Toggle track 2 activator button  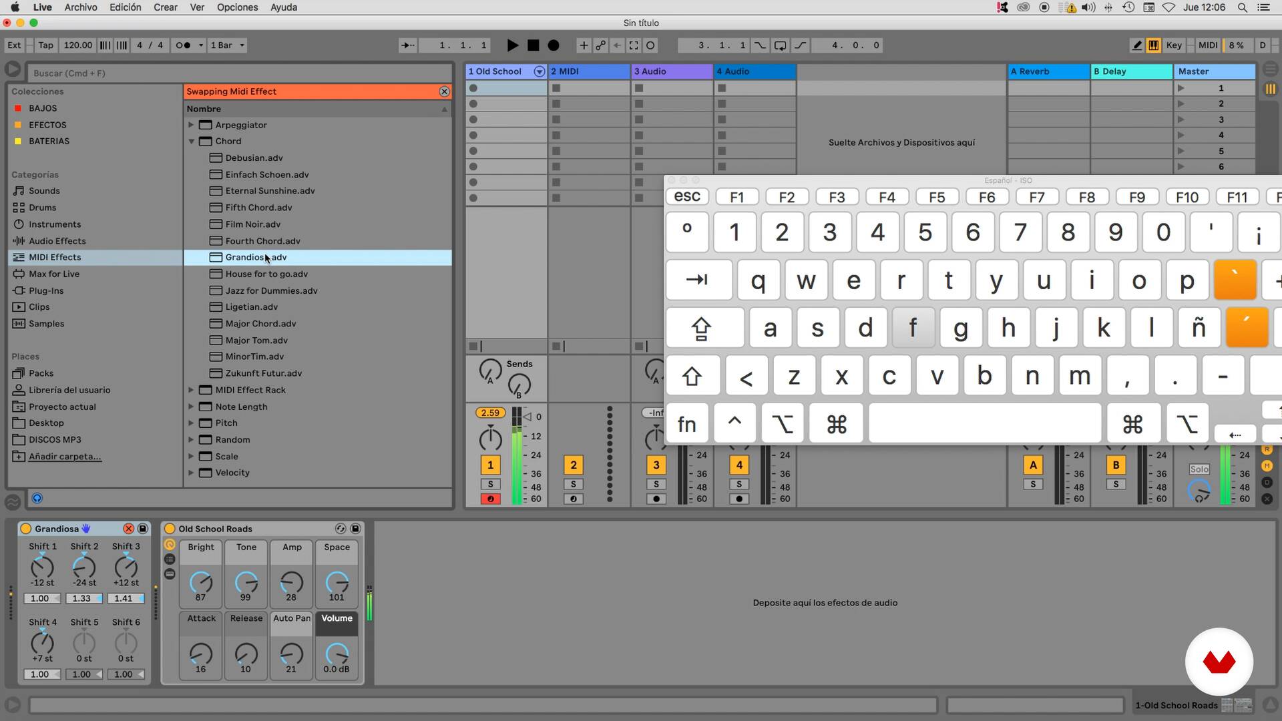point(573,465)
